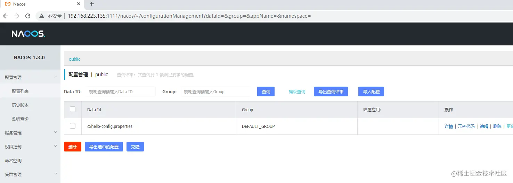The image size is (513, 183).
Task: Reload the Nacos page
Action: coord(28,16)
